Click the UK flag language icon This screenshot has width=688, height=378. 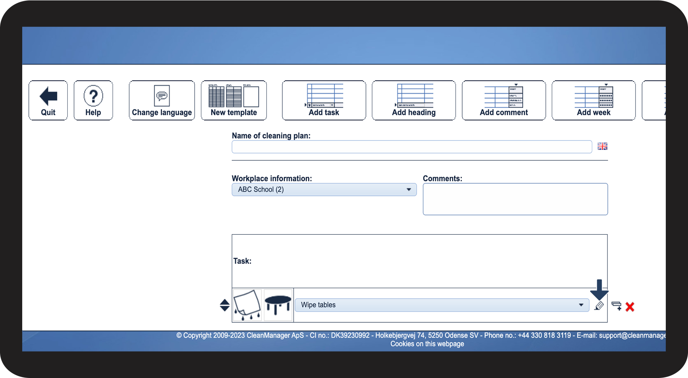(x=602, y=146)
